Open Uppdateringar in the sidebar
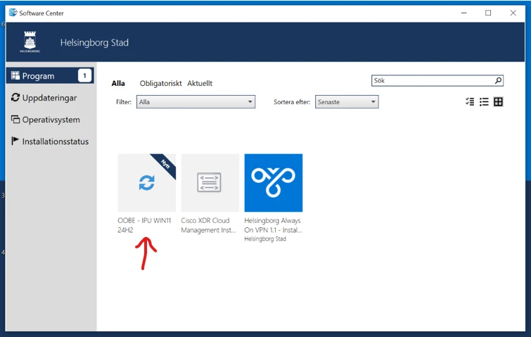The width and height of the screenshot is (531, 337). pos(50,98)
